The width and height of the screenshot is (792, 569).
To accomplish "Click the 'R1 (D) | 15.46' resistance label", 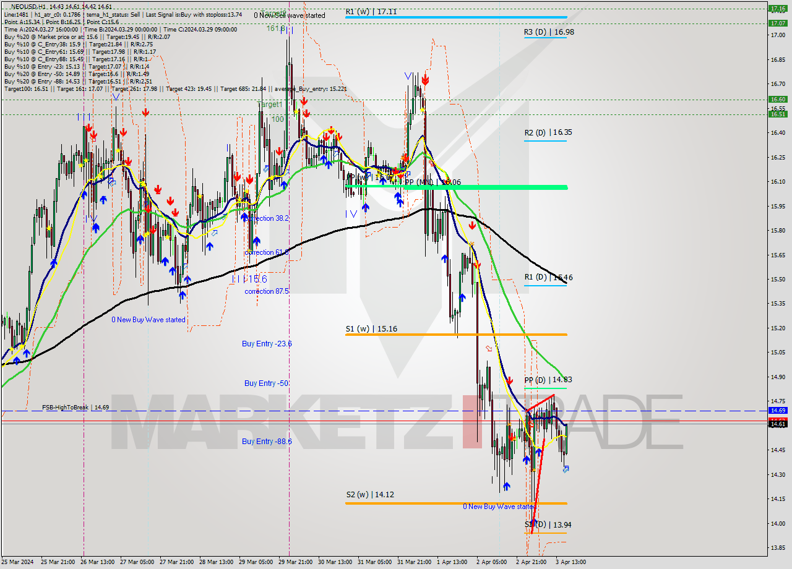I will coord(548,278).
